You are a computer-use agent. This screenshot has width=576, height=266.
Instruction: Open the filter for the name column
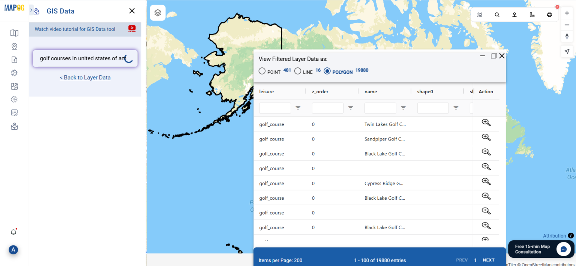[403, 108]
